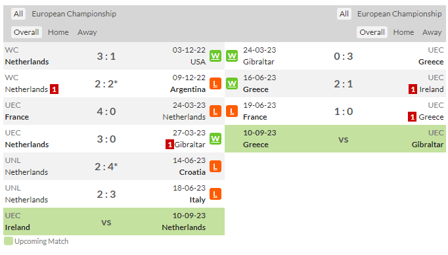Switch left panel to Home tab
Viewport: 448px width, 255px height.
[x=58, y=32]
